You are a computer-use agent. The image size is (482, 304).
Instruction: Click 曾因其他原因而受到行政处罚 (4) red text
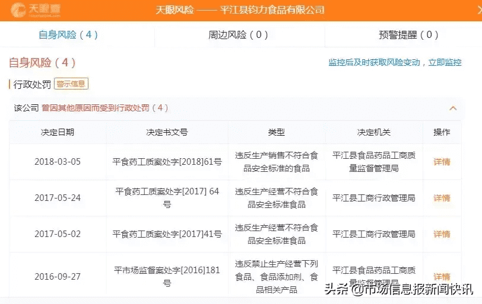[x=105, y=108]
